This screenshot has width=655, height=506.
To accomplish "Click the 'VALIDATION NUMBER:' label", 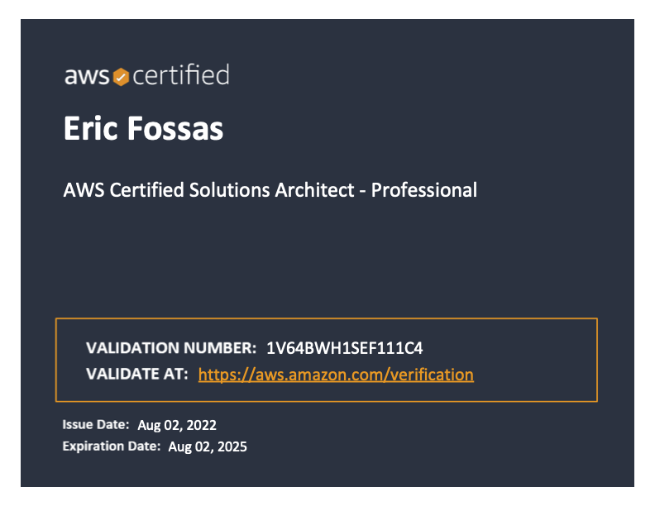I will 171,348.
